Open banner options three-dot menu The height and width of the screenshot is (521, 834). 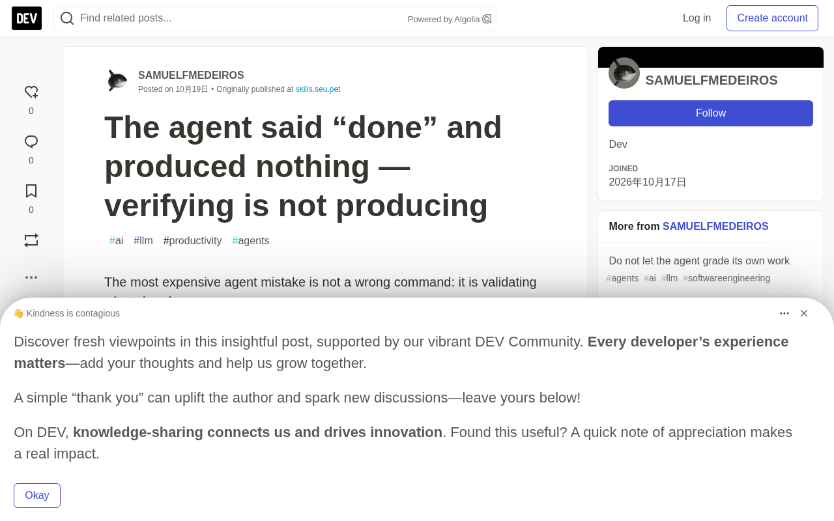pos(784,313)
